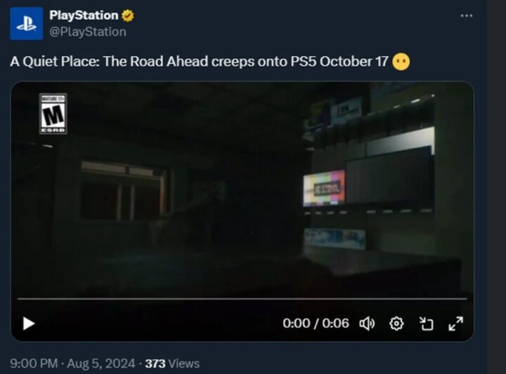The height and width of the screenshot is (374, 506).
Task: Enter fullscreen with the expand arrows icon
Action: 455,323
